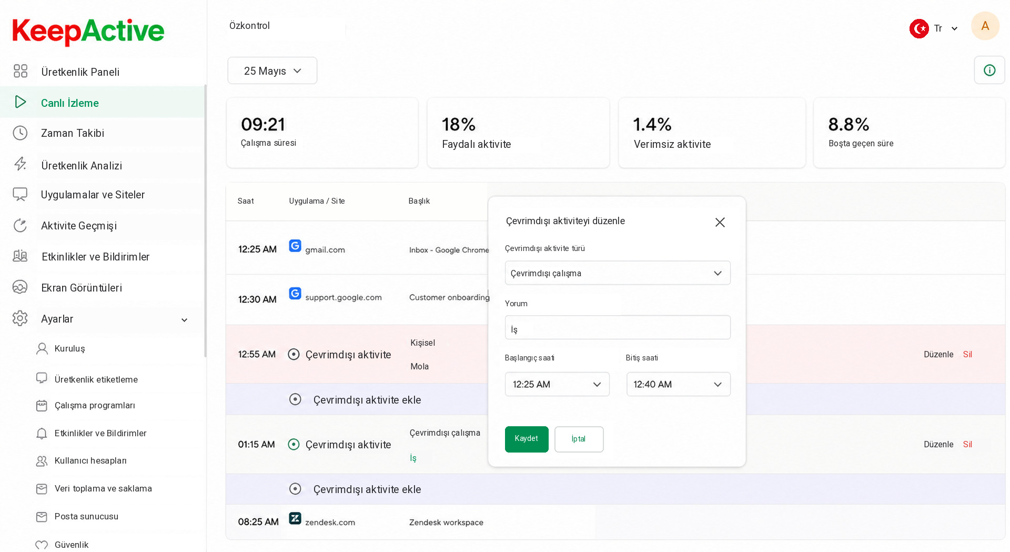Click the Üretkenlik Paneli grid icon
This screenshot has width=1010, height=552.
(21, 71)
